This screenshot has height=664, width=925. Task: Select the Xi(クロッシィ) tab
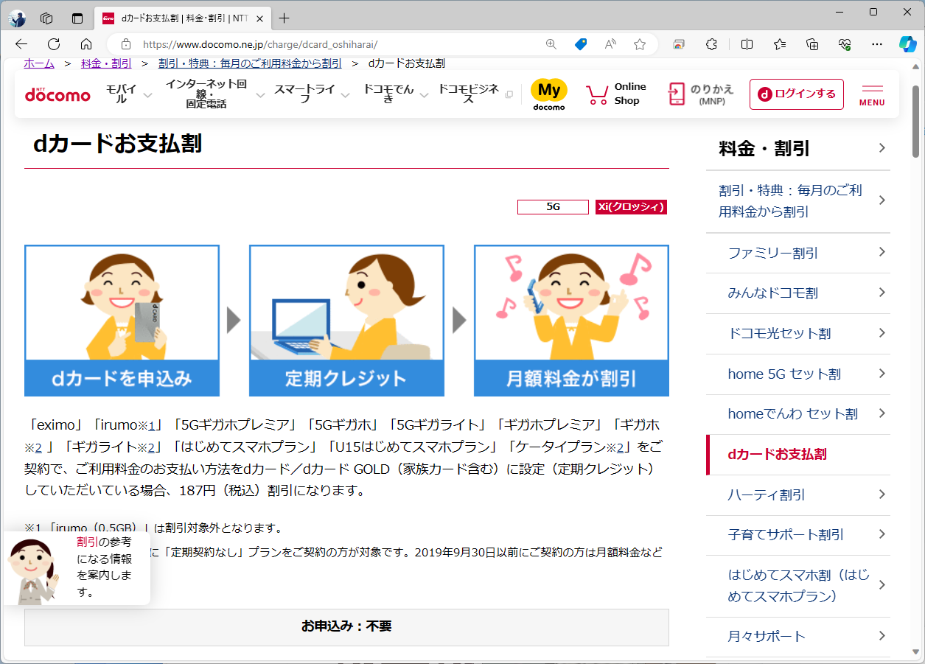click(x=631, y=207)
